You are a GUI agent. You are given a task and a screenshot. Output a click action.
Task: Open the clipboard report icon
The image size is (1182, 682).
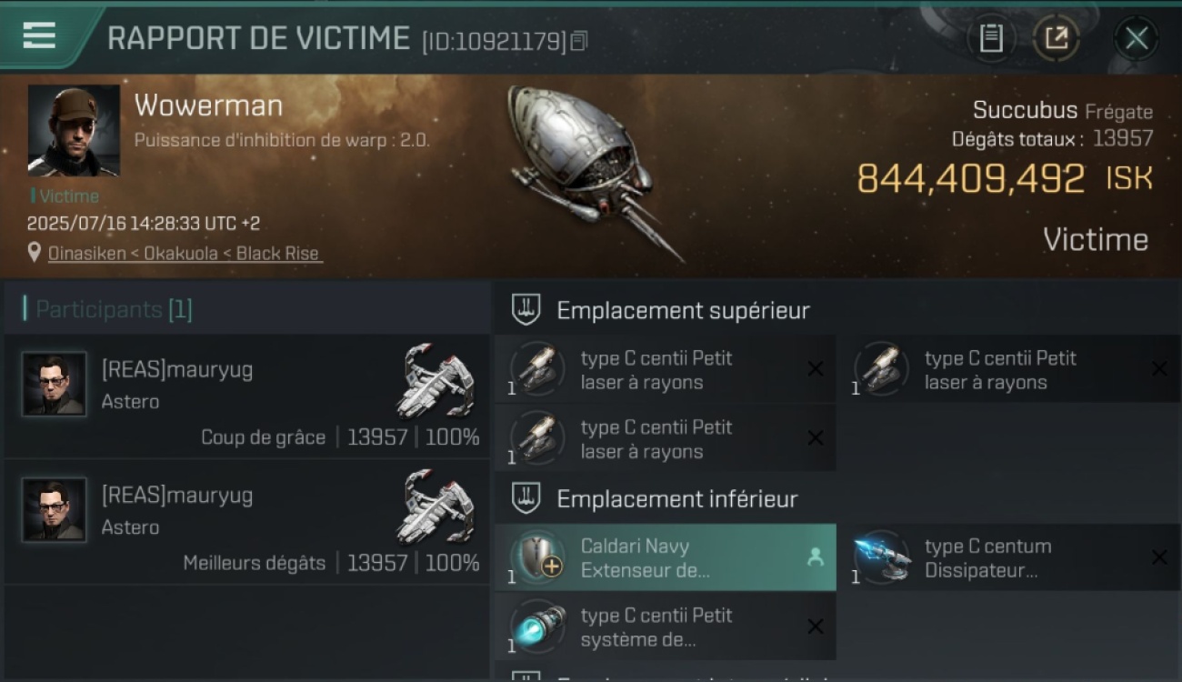pyautogui.click(x=991, y=38)
